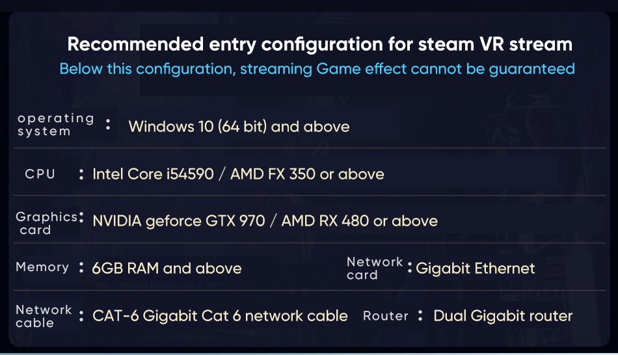Screen dimensions: 618x355
Task: Click 'NVIDIA geforce GTX 970' text
Action: 178,221
